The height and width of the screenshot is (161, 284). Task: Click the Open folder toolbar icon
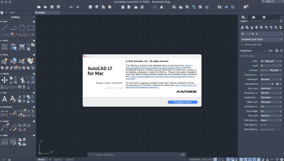click(45, 7)
